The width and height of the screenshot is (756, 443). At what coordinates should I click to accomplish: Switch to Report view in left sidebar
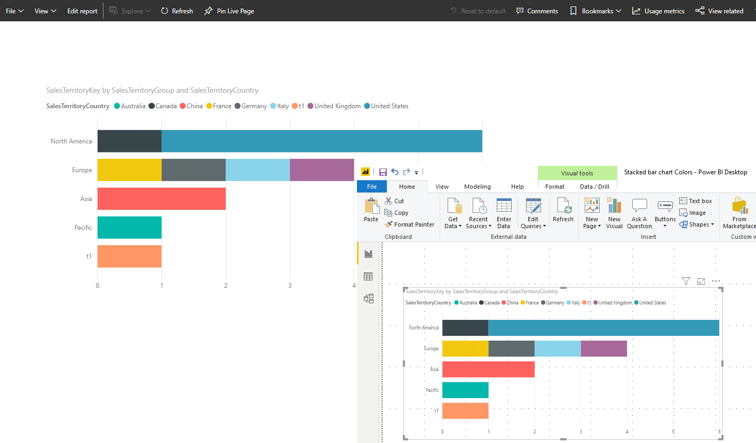coord(369,254)
